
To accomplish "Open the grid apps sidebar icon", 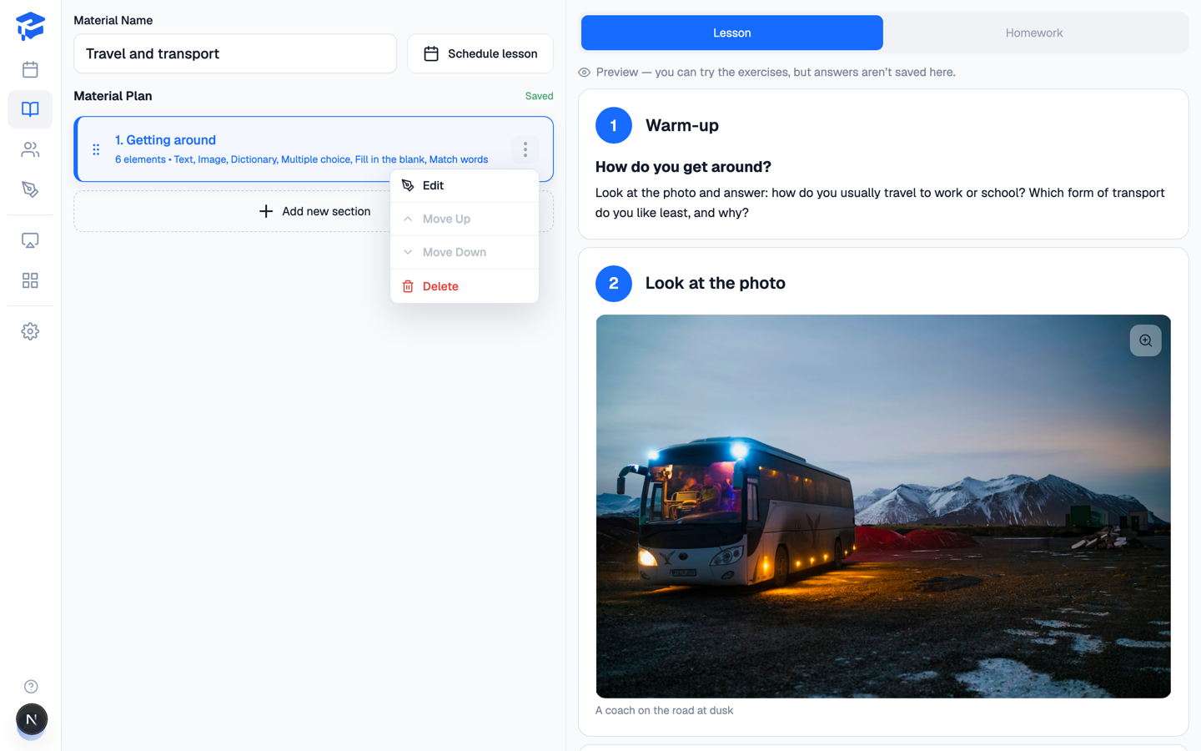I will coord(30,280).
